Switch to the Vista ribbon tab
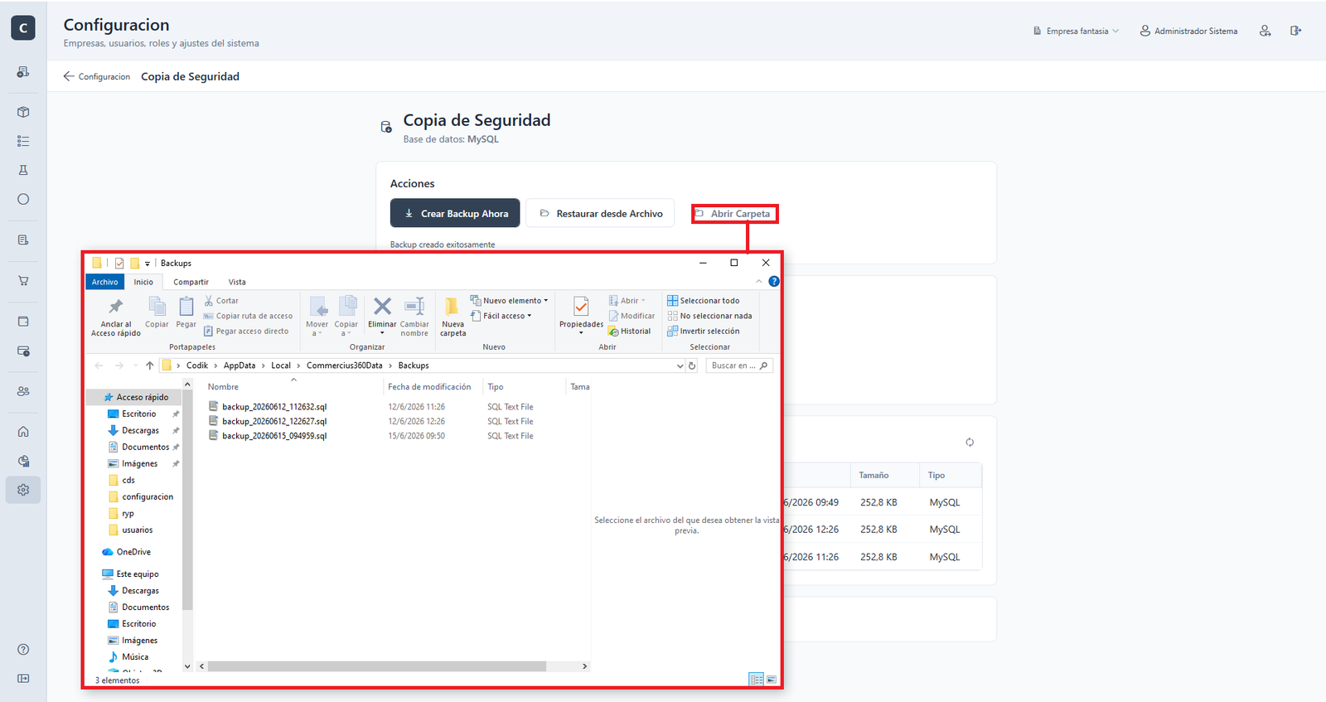The width and height of the screenshot is (1326, 702). pos(237,282)
